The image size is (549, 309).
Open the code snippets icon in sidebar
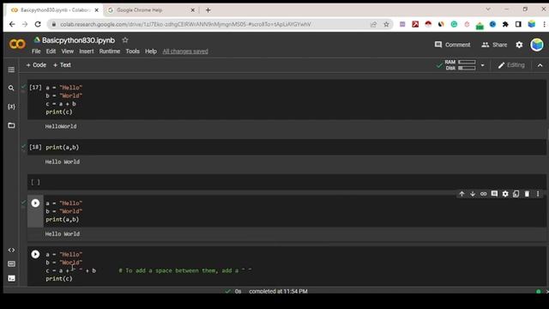tap(11, 250)
